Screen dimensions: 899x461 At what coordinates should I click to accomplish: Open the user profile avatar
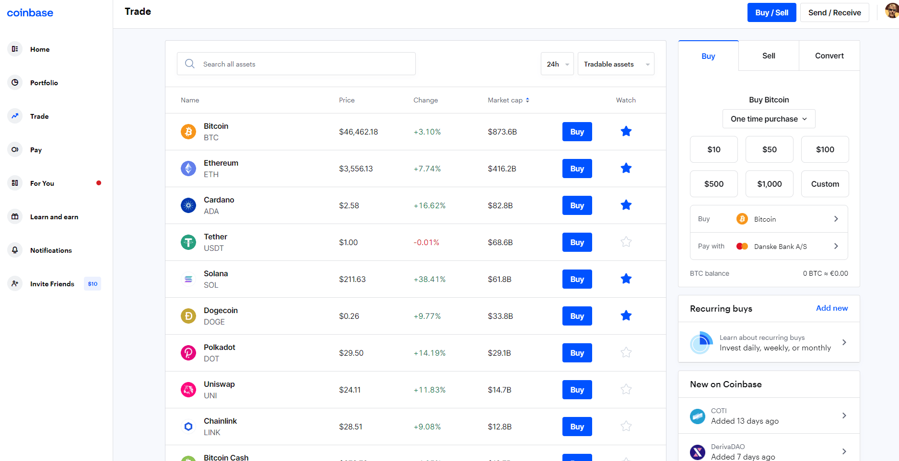(x=892, y=11)
